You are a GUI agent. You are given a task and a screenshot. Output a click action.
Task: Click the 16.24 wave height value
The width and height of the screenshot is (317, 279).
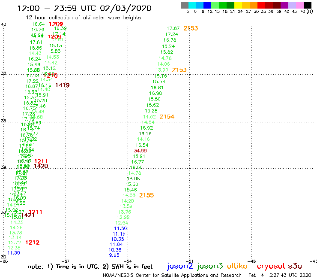coord(35,59)
